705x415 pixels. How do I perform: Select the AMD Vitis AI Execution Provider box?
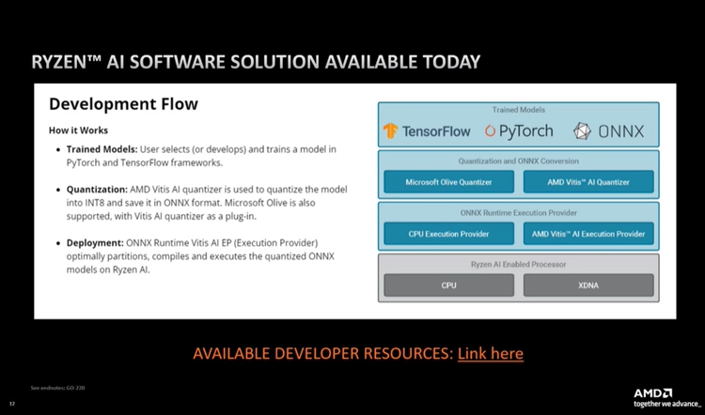(x=588, y=234)
